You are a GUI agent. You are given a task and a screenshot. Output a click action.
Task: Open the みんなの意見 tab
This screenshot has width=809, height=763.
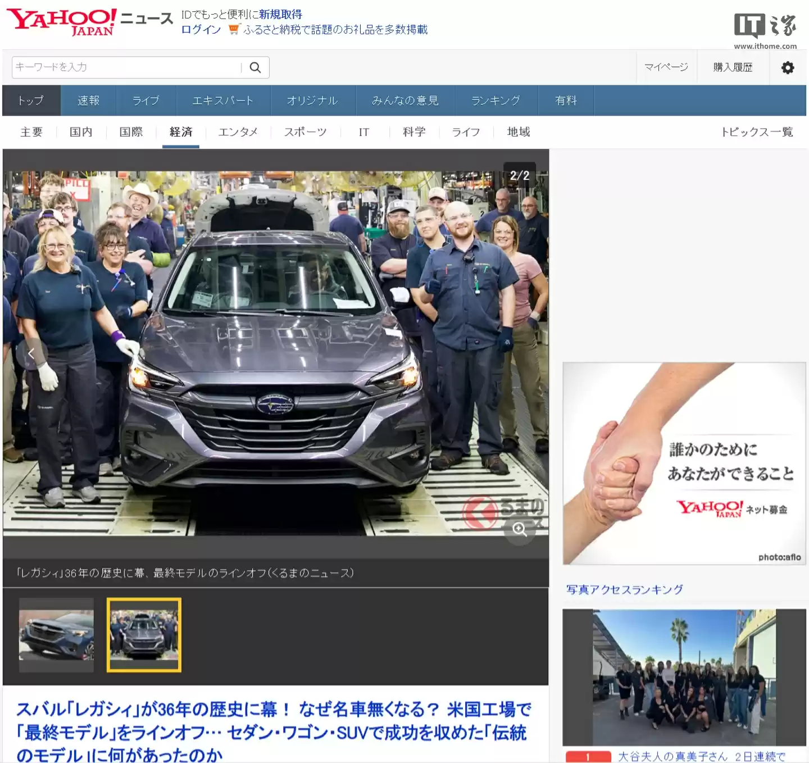(x=405, y=101)
